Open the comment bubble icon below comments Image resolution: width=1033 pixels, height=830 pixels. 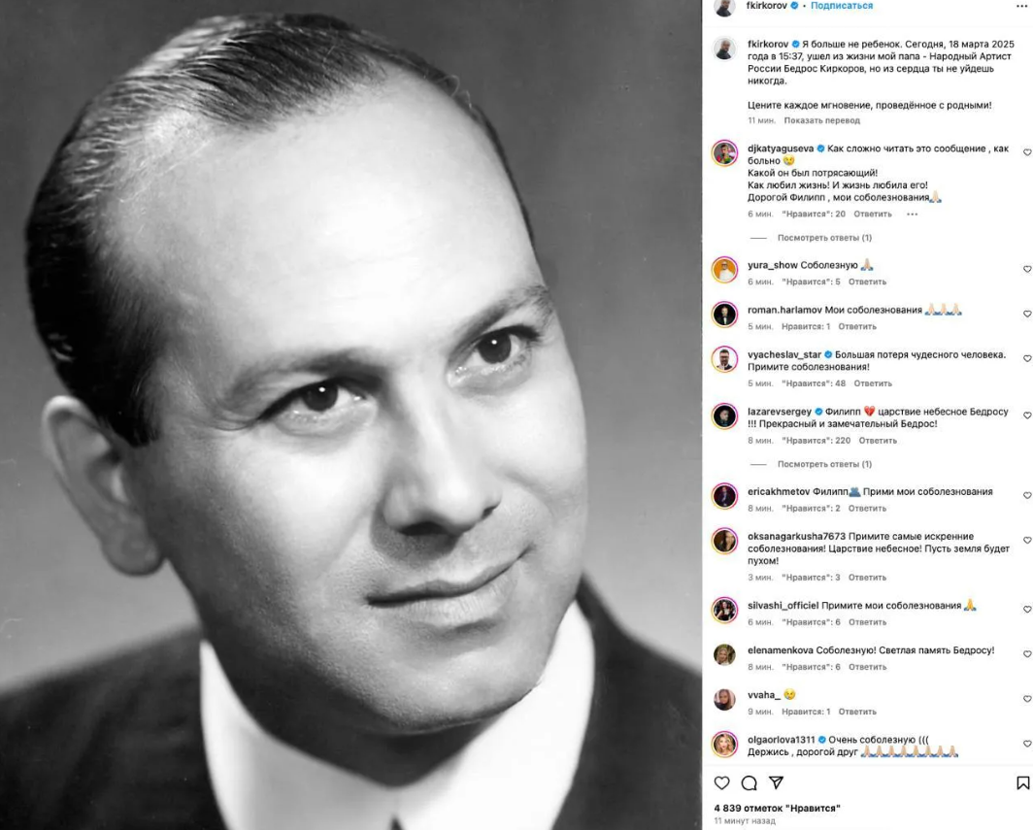[x=750, y=782]
